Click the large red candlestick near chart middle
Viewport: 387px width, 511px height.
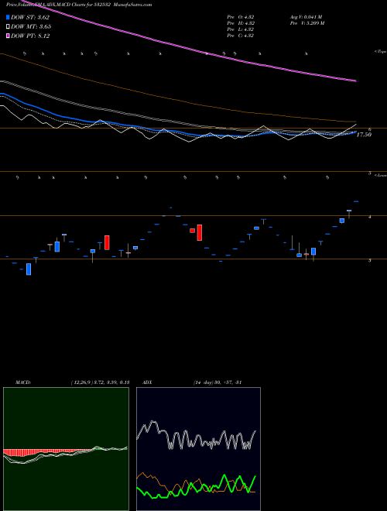tap(200, 232)
